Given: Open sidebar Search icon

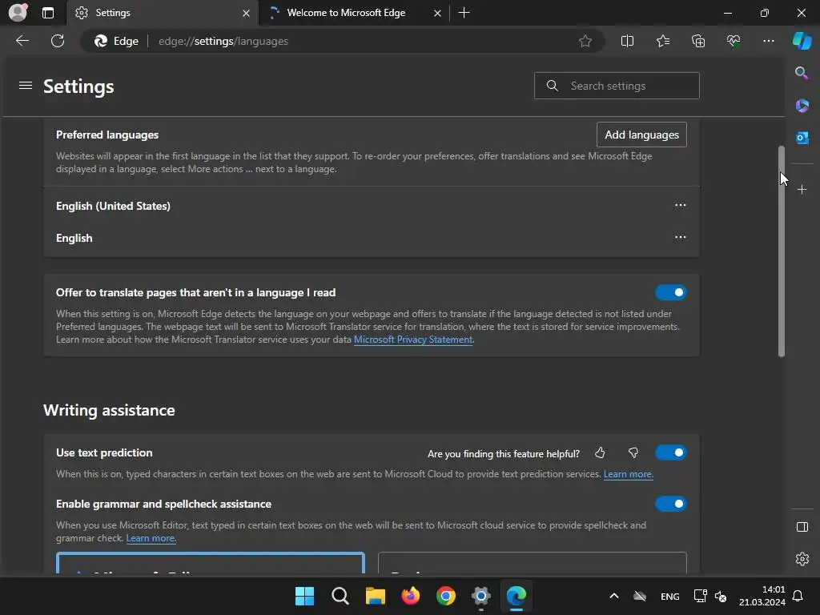Looking at the screenshot, I should [802, 73].
